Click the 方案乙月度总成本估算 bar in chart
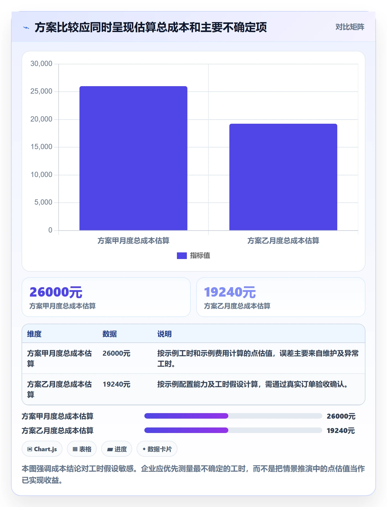This screenshot has height=507, width=387. coord(283,177)
